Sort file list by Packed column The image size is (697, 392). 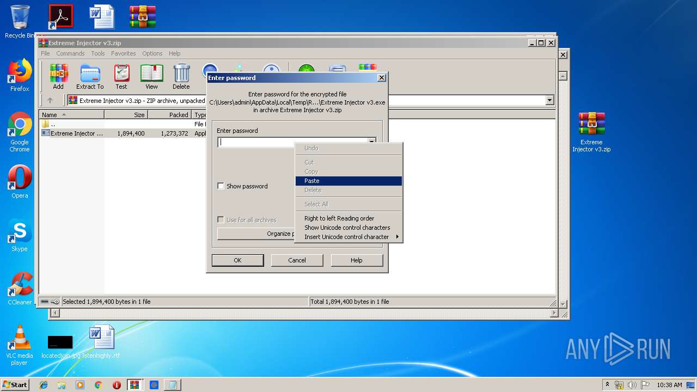tap(170, 115)
